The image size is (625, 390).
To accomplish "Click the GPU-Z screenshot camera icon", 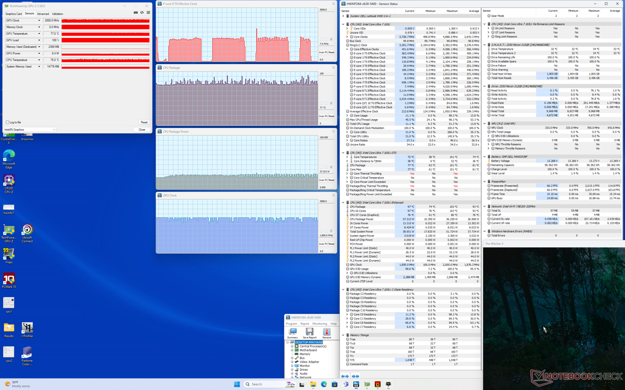I will (x=136, y=13).
